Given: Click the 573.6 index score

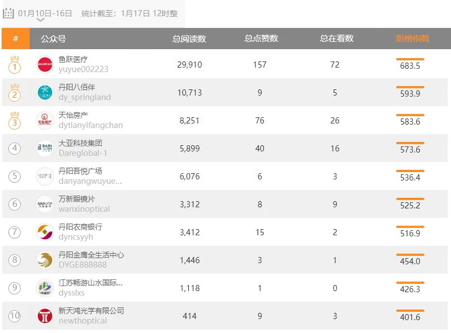Looking at the screenshot, I should click(x=410, y=150).
